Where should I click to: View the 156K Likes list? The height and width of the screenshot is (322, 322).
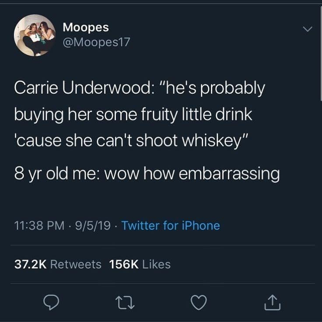140,264
